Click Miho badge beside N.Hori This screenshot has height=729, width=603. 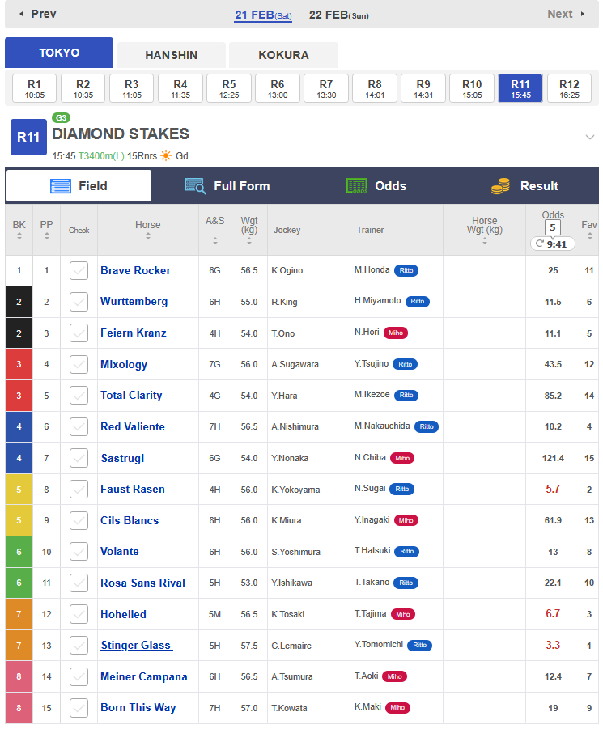click(x=396, y=333)
